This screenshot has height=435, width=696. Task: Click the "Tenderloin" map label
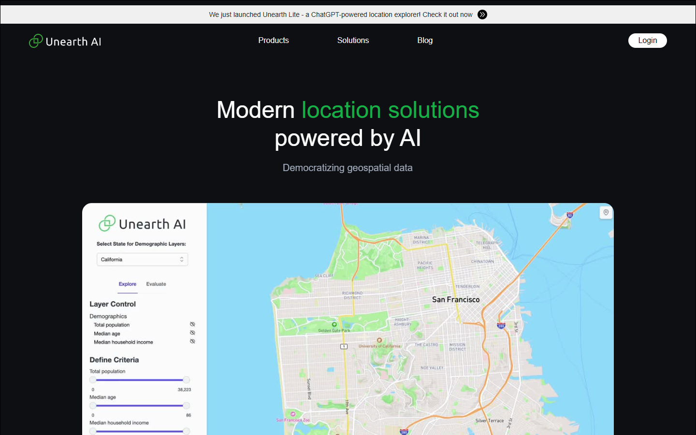point(467,287)
